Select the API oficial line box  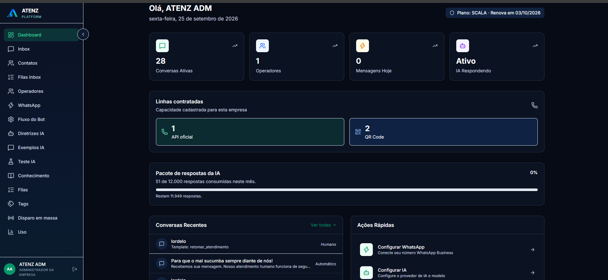click(250, 132)
